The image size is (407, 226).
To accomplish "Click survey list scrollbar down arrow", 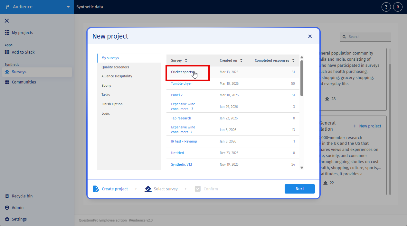I will [x=302, y=168].
